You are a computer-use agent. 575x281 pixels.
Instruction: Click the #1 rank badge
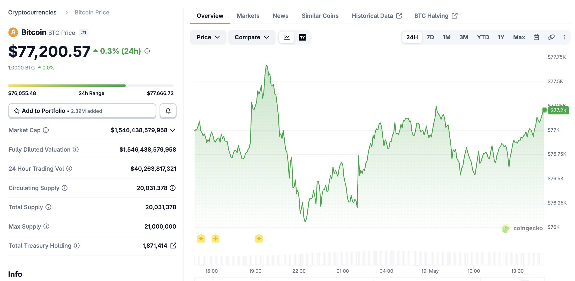point(84,33)
